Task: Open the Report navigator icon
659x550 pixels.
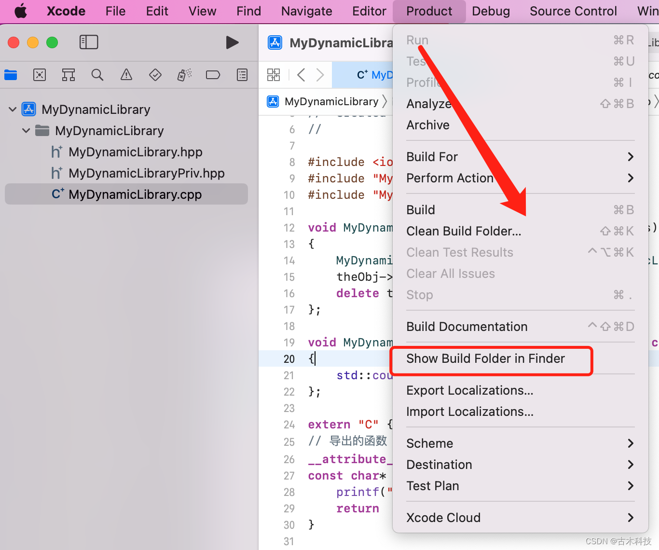Action: click(x=242, y=75)
